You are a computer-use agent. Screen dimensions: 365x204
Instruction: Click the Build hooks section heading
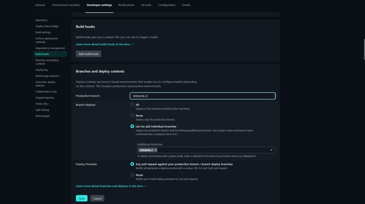point(86,27)
